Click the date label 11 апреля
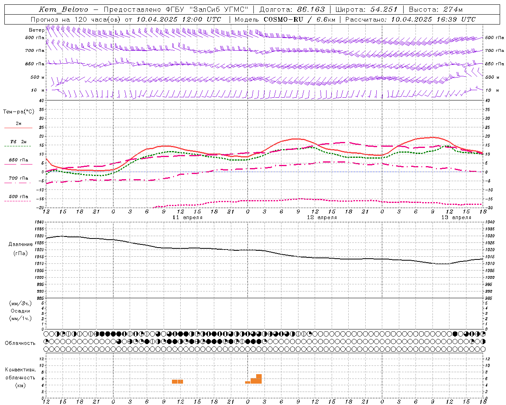This screenshot has width=506, height=405. 187,218
